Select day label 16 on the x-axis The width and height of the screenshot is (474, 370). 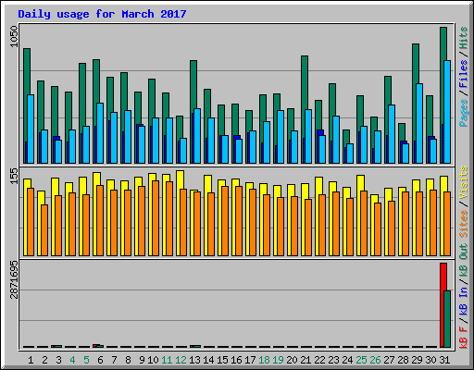[x=236, y=360]
